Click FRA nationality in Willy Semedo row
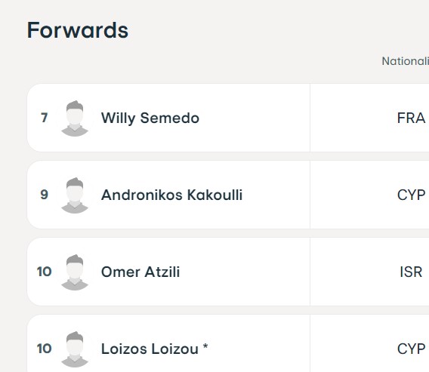Viewport: 429px width, 372px height. [x=411, y=118]
